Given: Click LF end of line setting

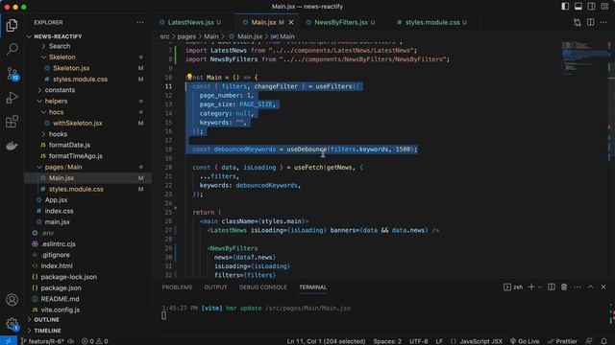Looking at the screenshot, I should (439, 341).
